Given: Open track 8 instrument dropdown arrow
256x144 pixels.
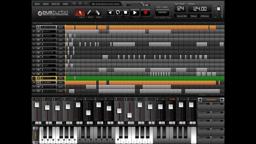Looking at the screenshot, I should (38, 57).
